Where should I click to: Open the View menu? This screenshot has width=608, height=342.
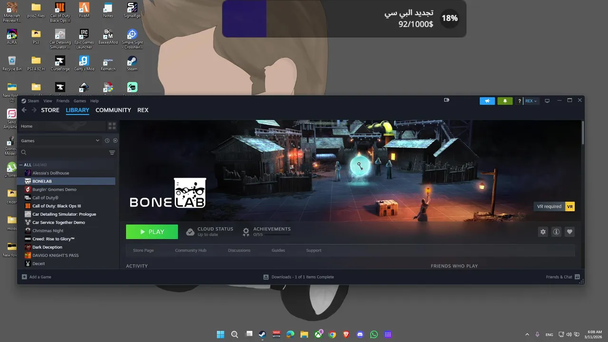[48, 101]
